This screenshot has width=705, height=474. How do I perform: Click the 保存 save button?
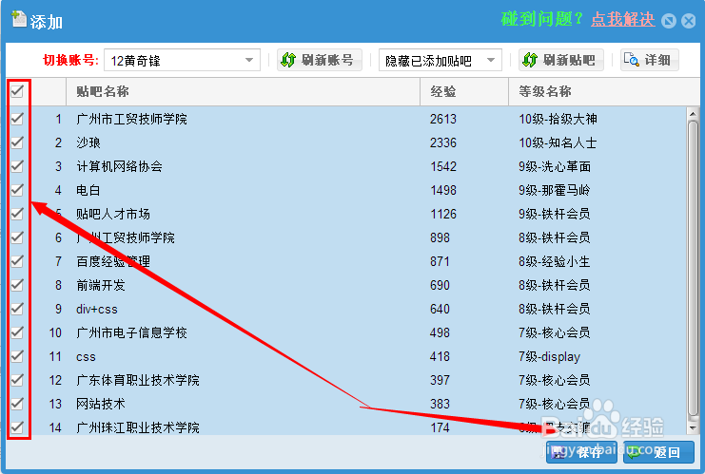[x=581, y=452]
